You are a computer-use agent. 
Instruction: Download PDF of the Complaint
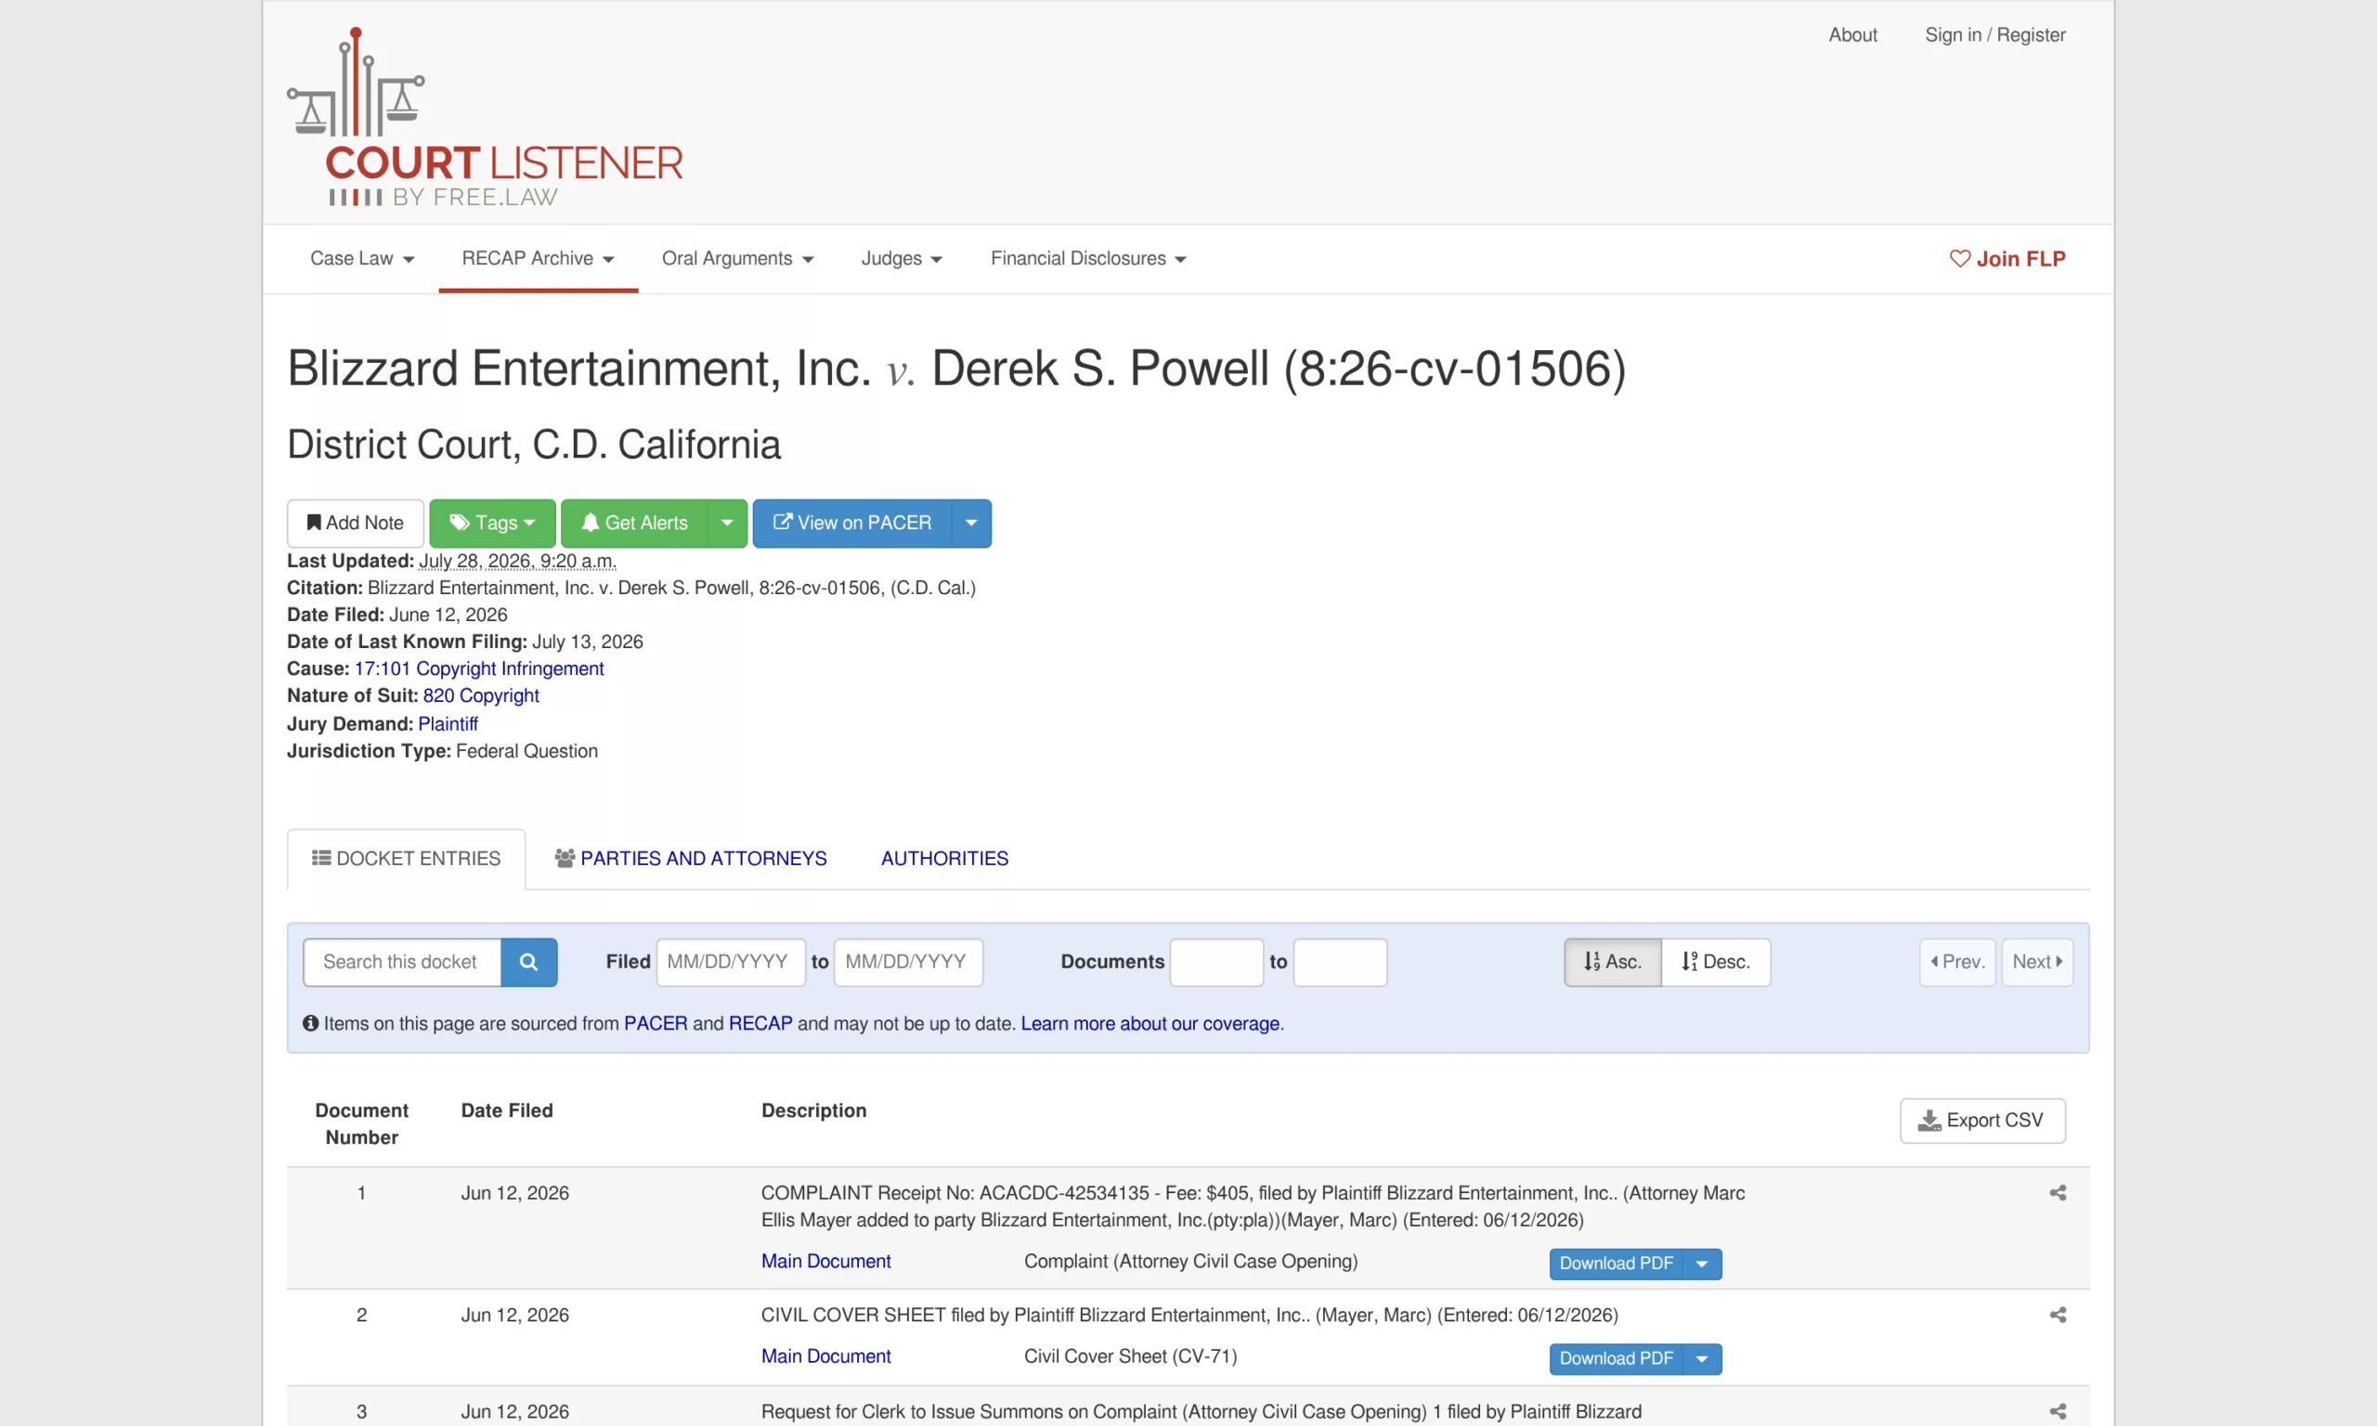(1616, 1264)
